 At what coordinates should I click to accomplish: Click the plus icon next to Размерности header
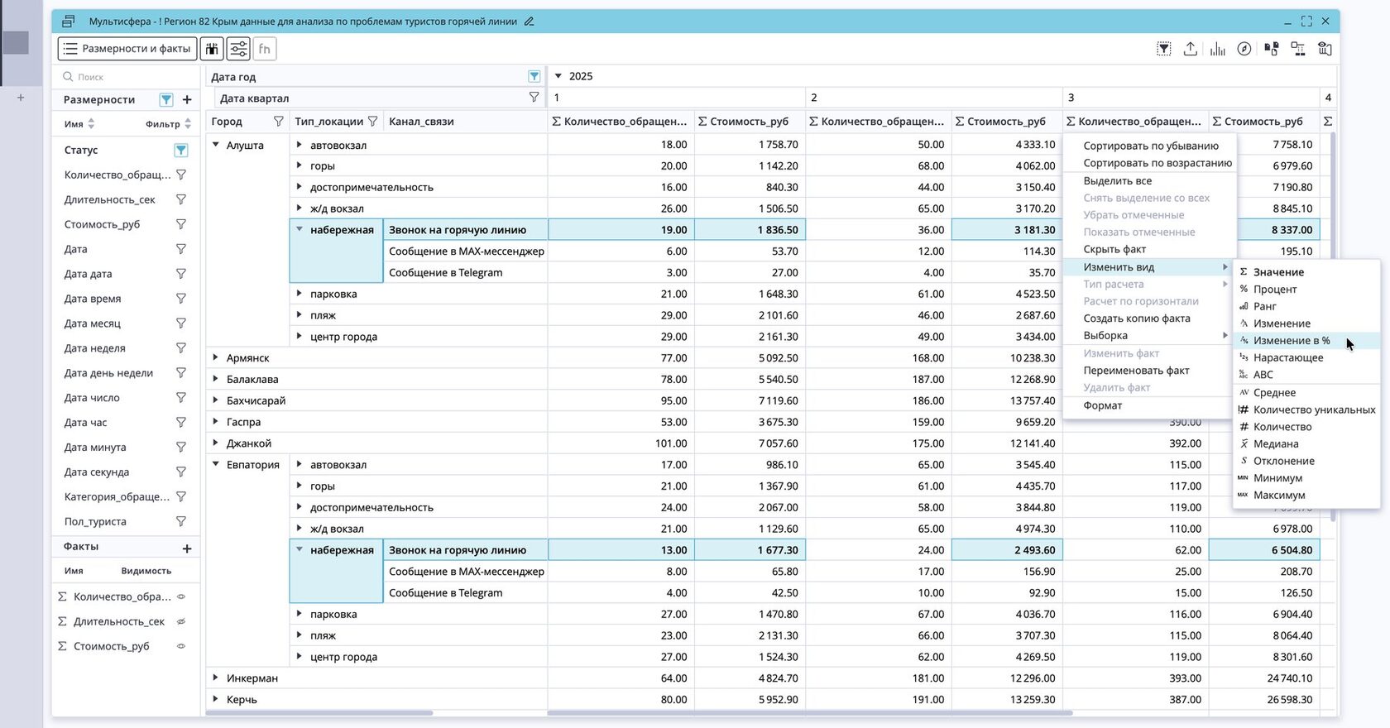tap(187, 99)
